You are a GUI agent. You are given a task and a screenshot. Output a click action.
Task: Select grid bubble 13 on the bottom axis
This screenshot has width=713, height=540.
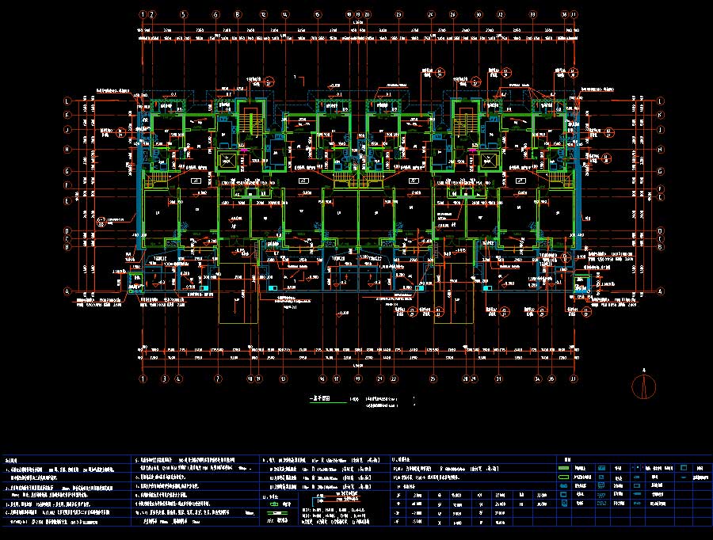284,378
